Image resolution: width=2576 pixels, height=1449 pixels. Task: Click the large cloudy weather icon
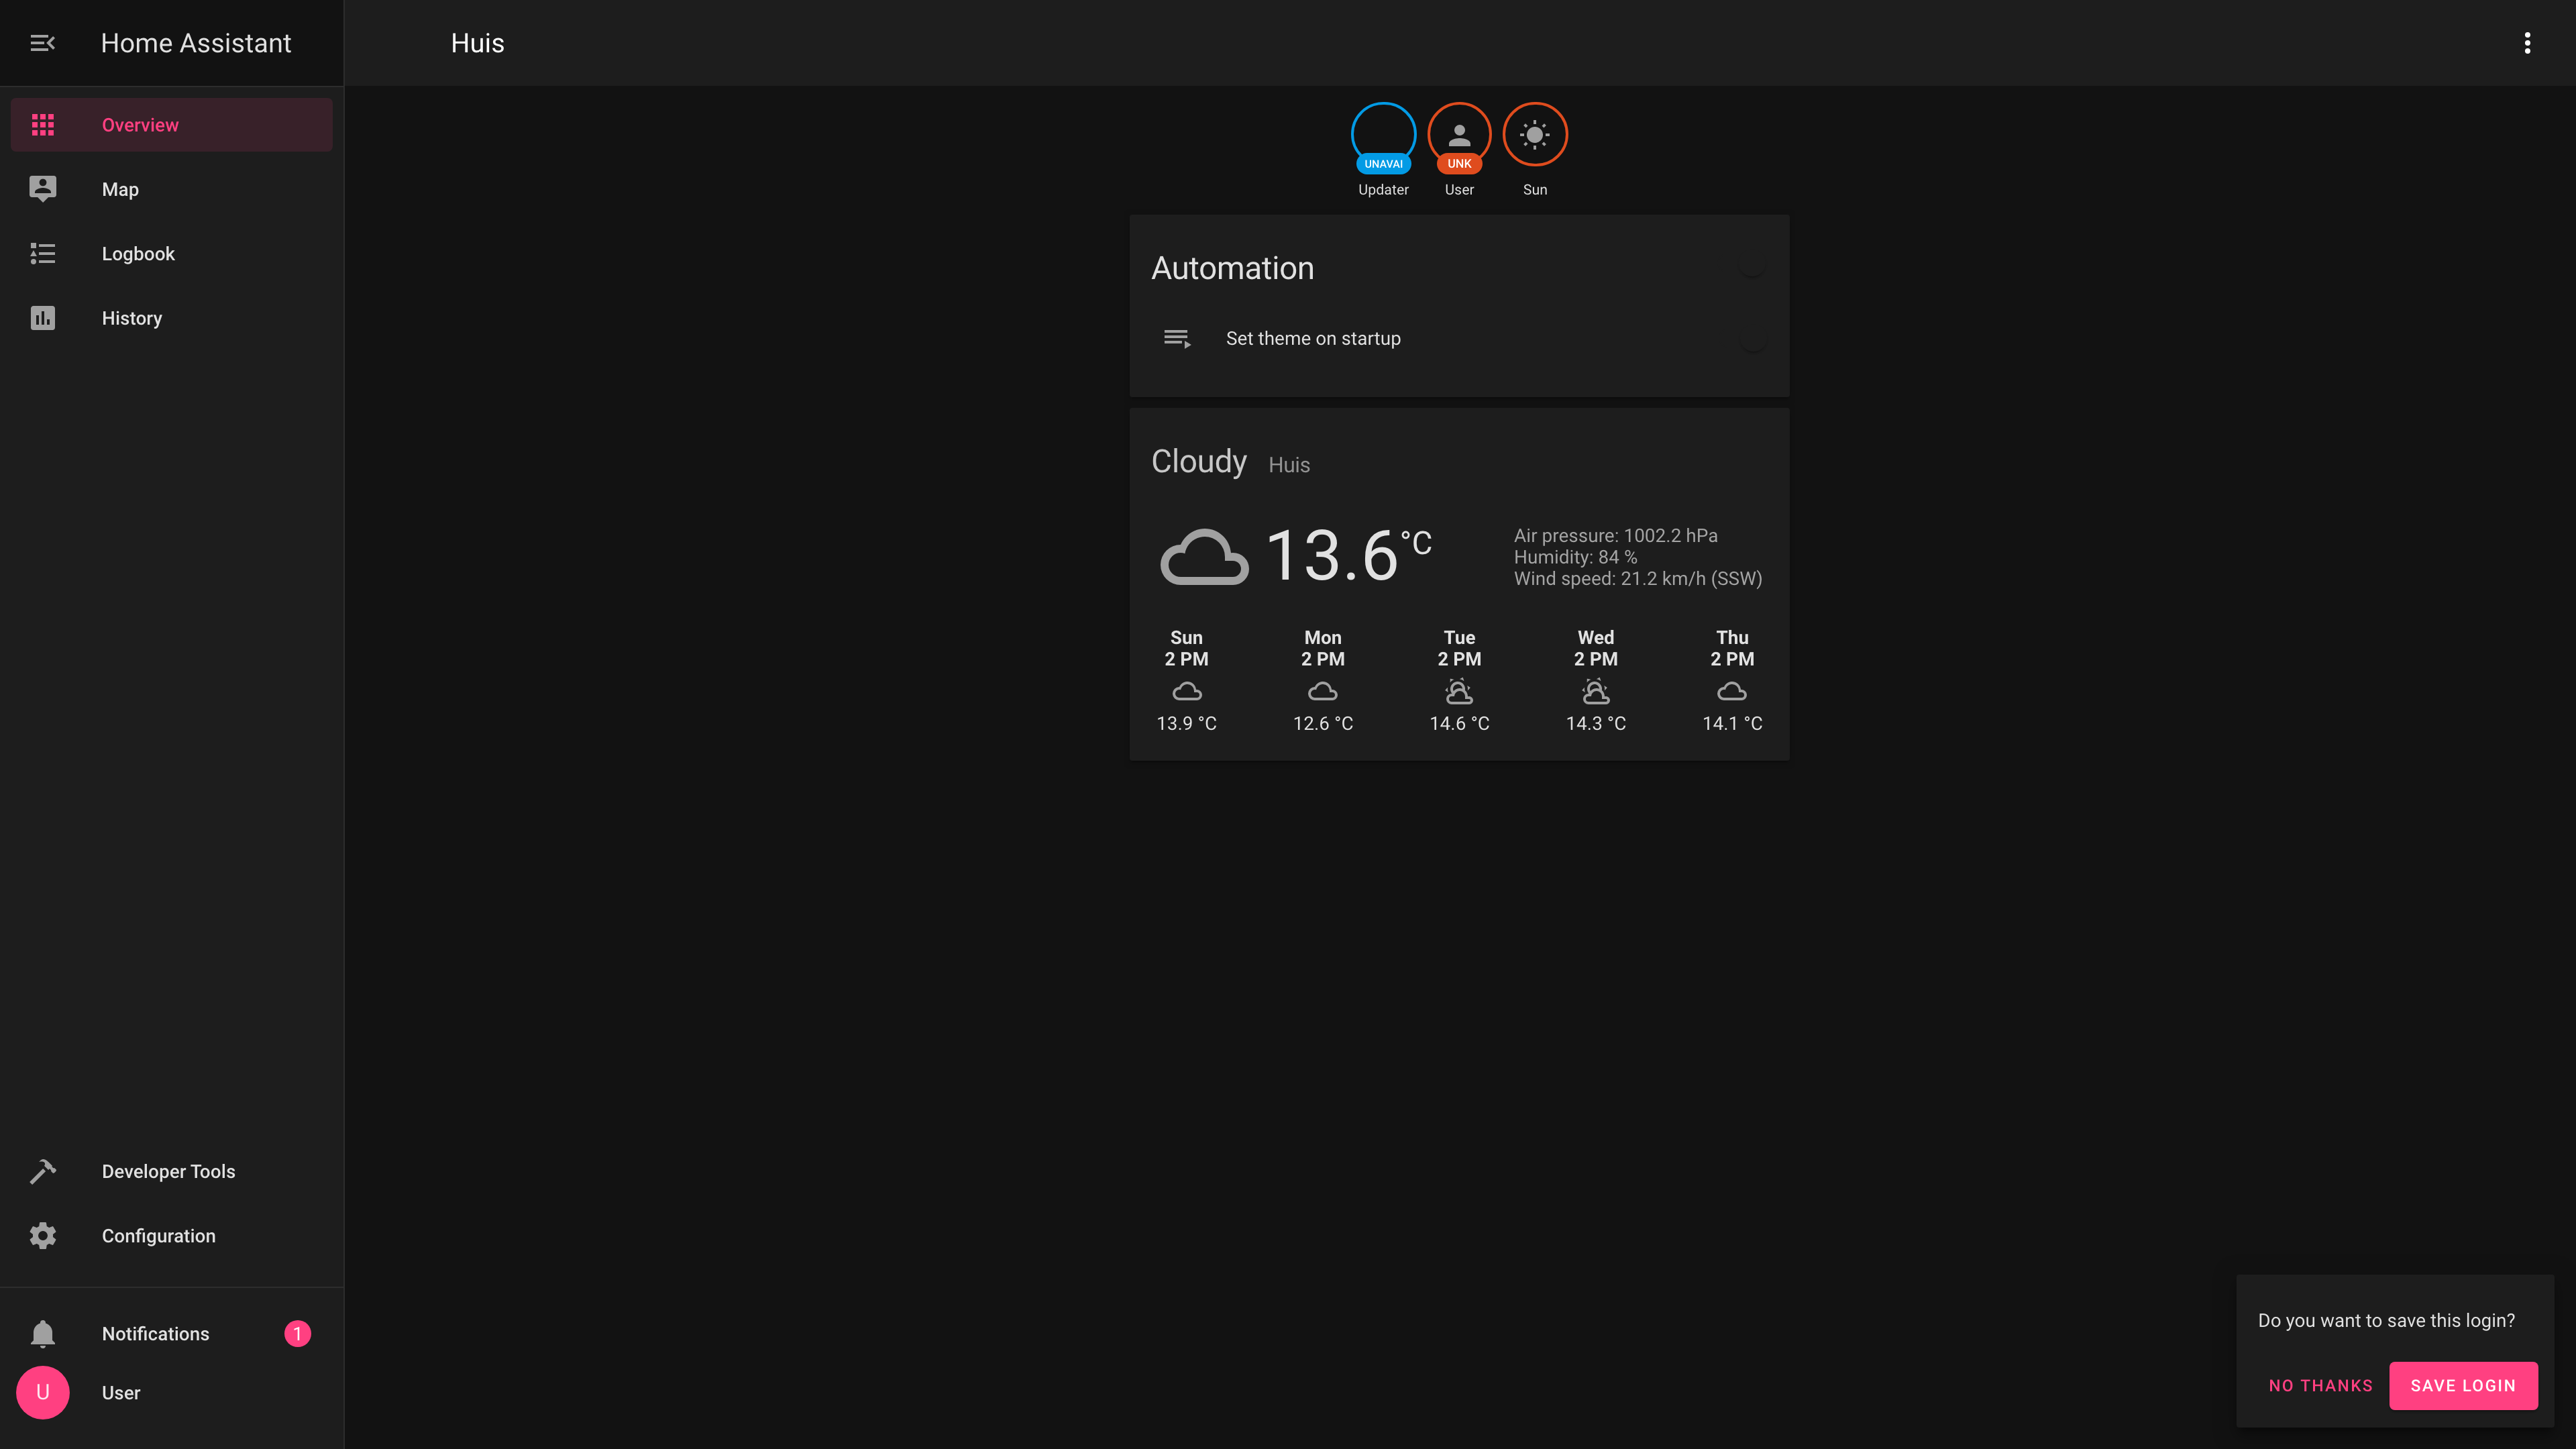(x=1204, y=556)
